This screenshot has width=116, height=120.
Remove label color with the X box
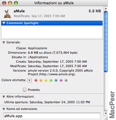click(29, 80)
